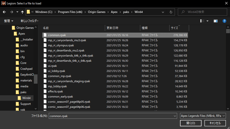Select the paks folder in tree
230x129 pixels.
(x=21, y=92)
